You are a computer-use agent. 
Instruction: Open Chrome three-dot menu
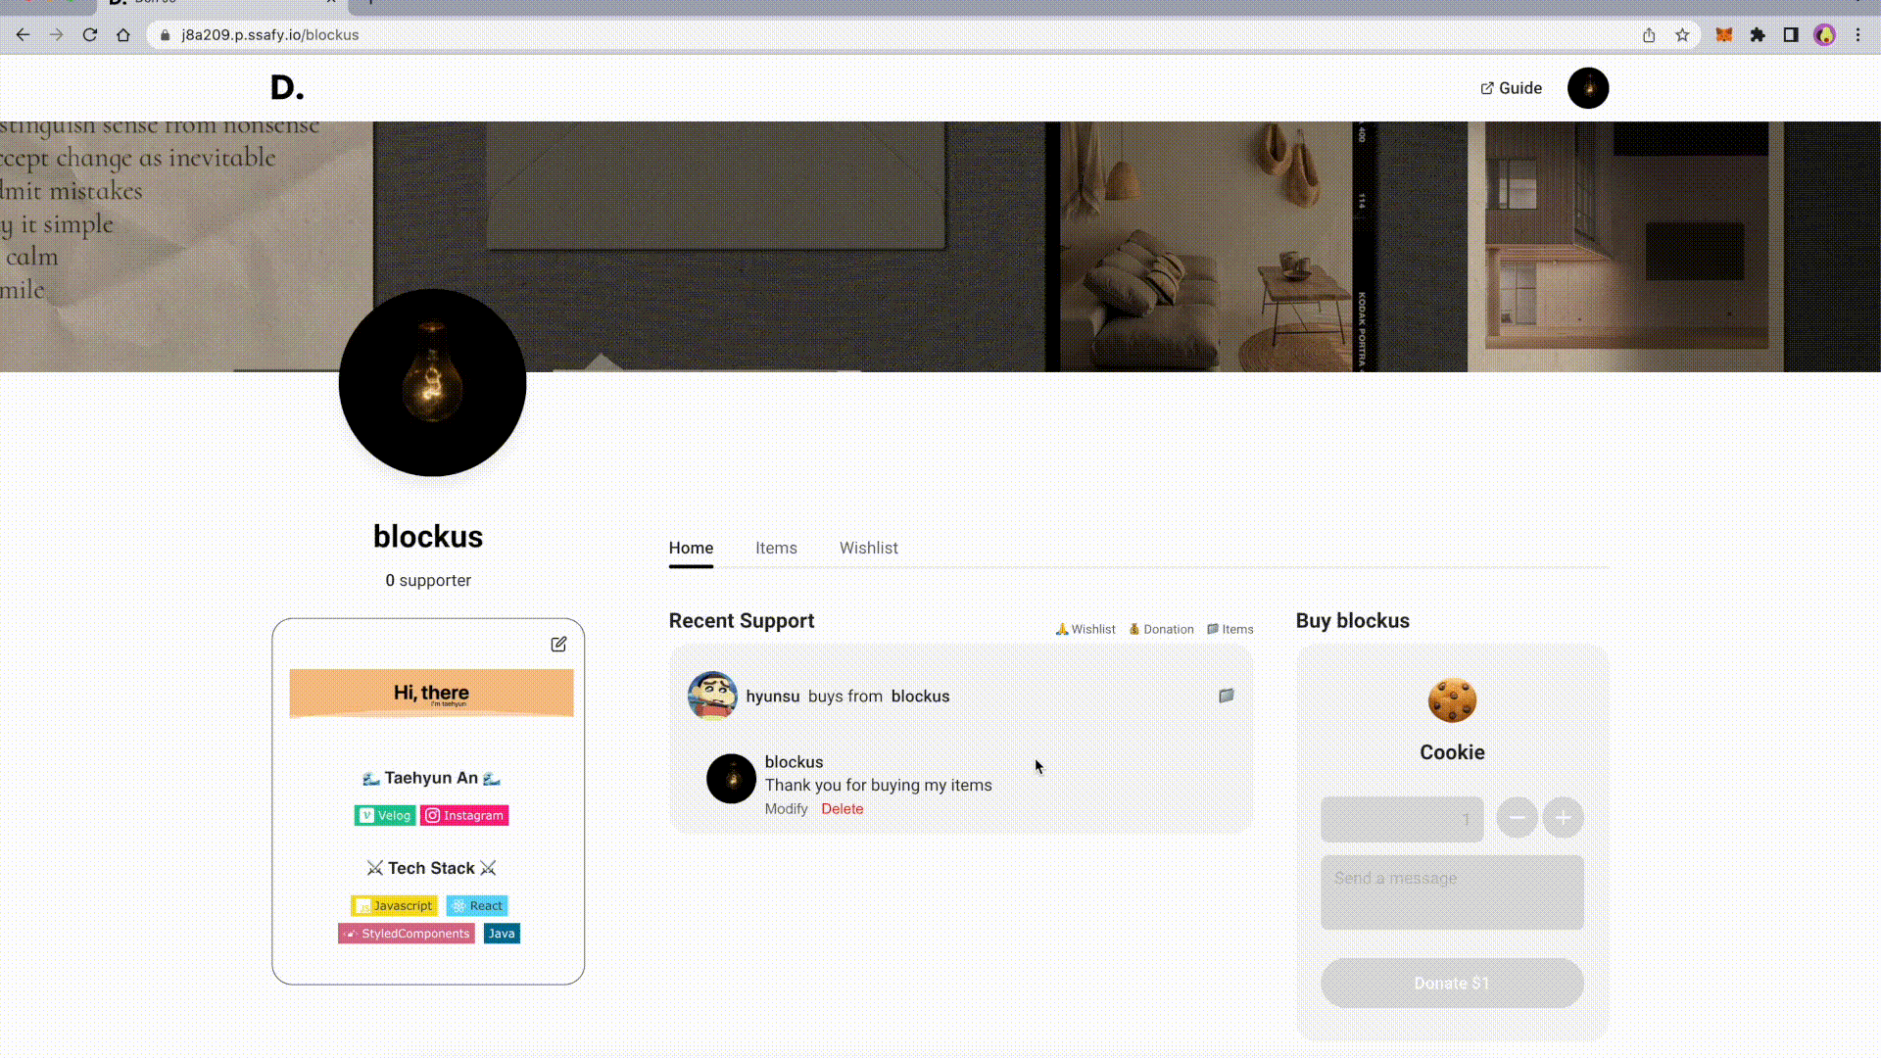pyautogui.click(x=1857, y=35)
